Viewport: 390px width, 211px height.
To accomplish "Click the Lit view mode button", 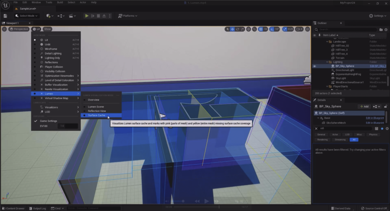I will click(36, 29).
